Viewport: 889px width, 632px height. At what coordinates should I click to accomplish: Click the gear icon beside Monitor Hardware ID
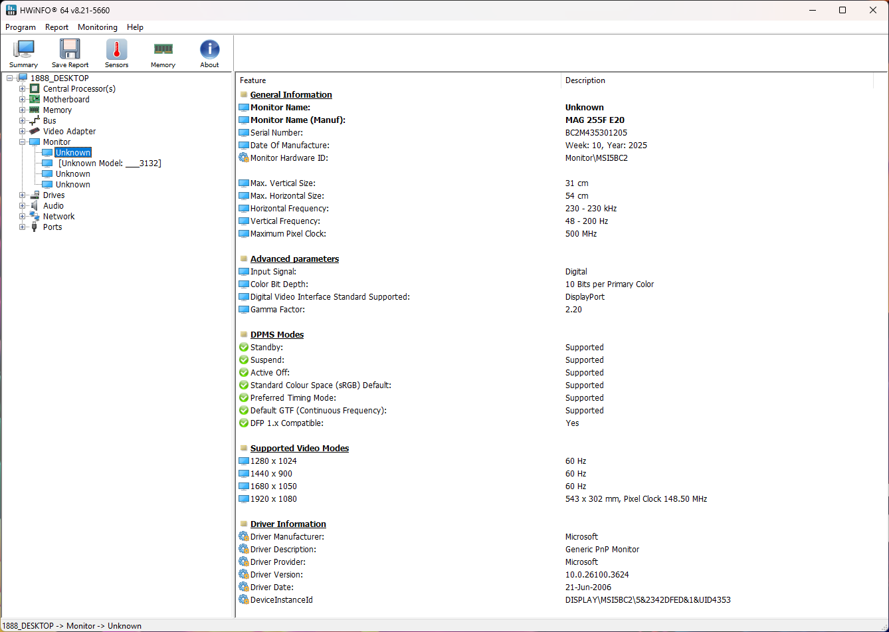coord(244,158)
